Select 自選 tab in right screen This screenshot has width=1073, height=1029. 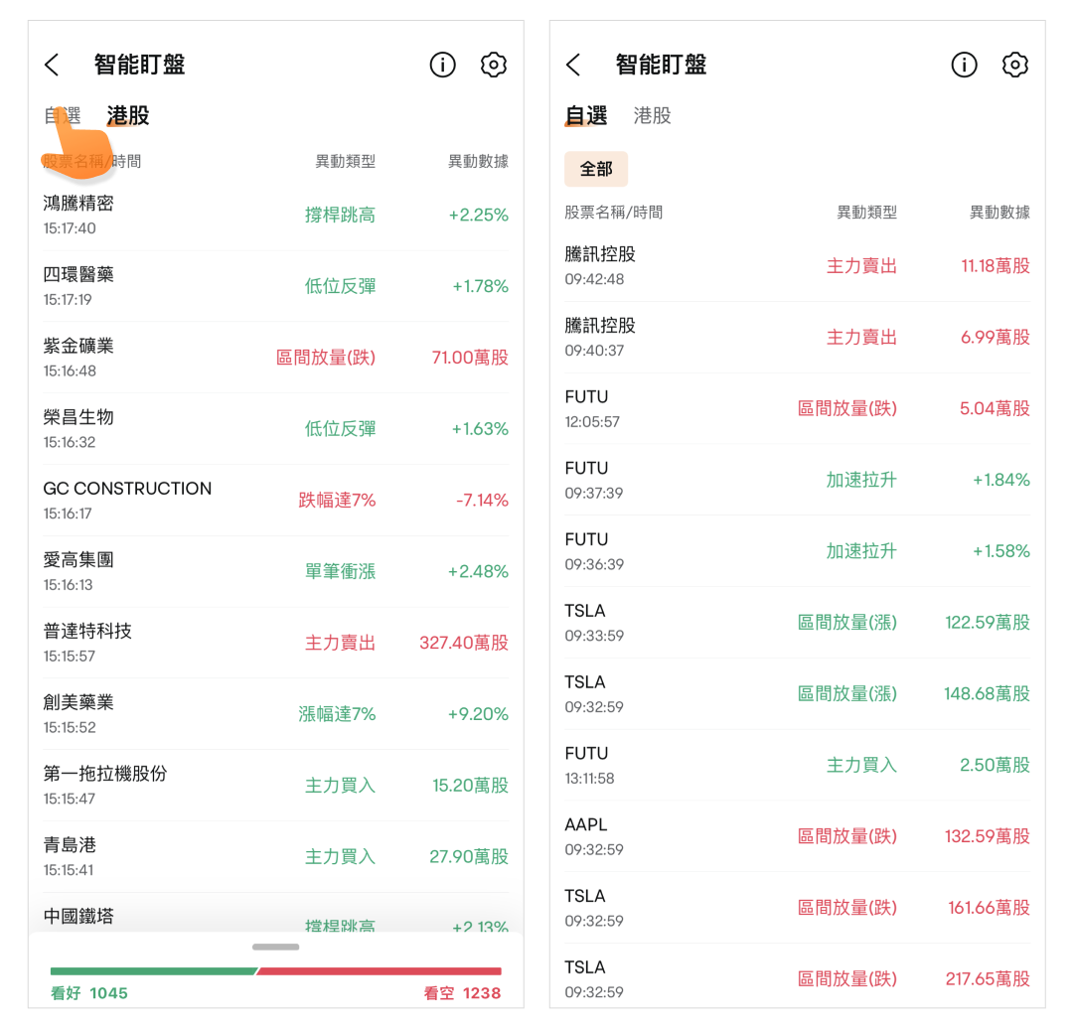586,115
